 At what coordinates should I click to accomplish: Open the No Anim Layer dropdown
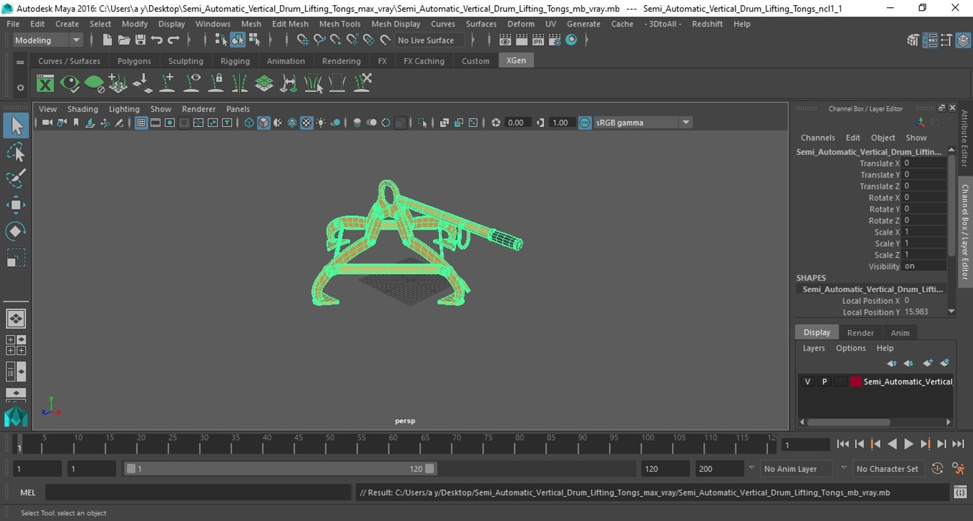797,469
